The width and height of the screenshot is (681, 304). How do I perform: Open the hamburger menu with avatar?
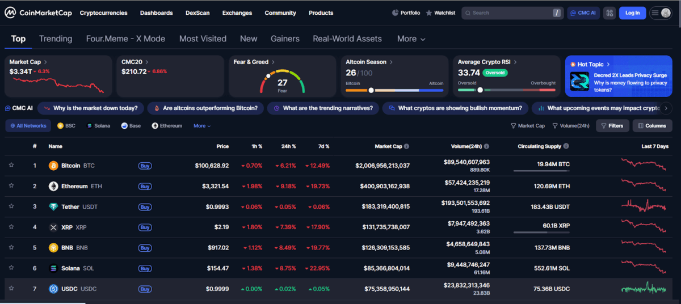661,12
